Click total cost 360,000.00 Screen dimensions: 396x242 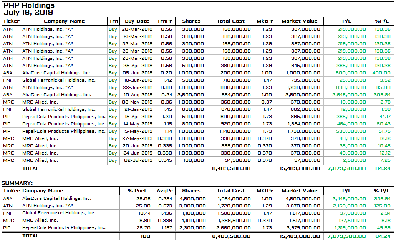[x=236, y=102]
